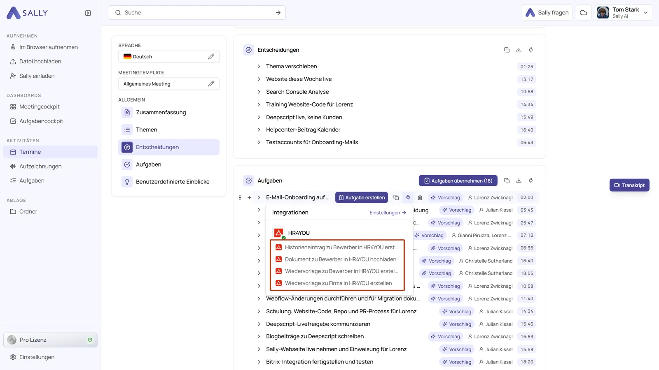Open Tom Stark account dropdown
The image size is (659, 370).
(623, 13)
